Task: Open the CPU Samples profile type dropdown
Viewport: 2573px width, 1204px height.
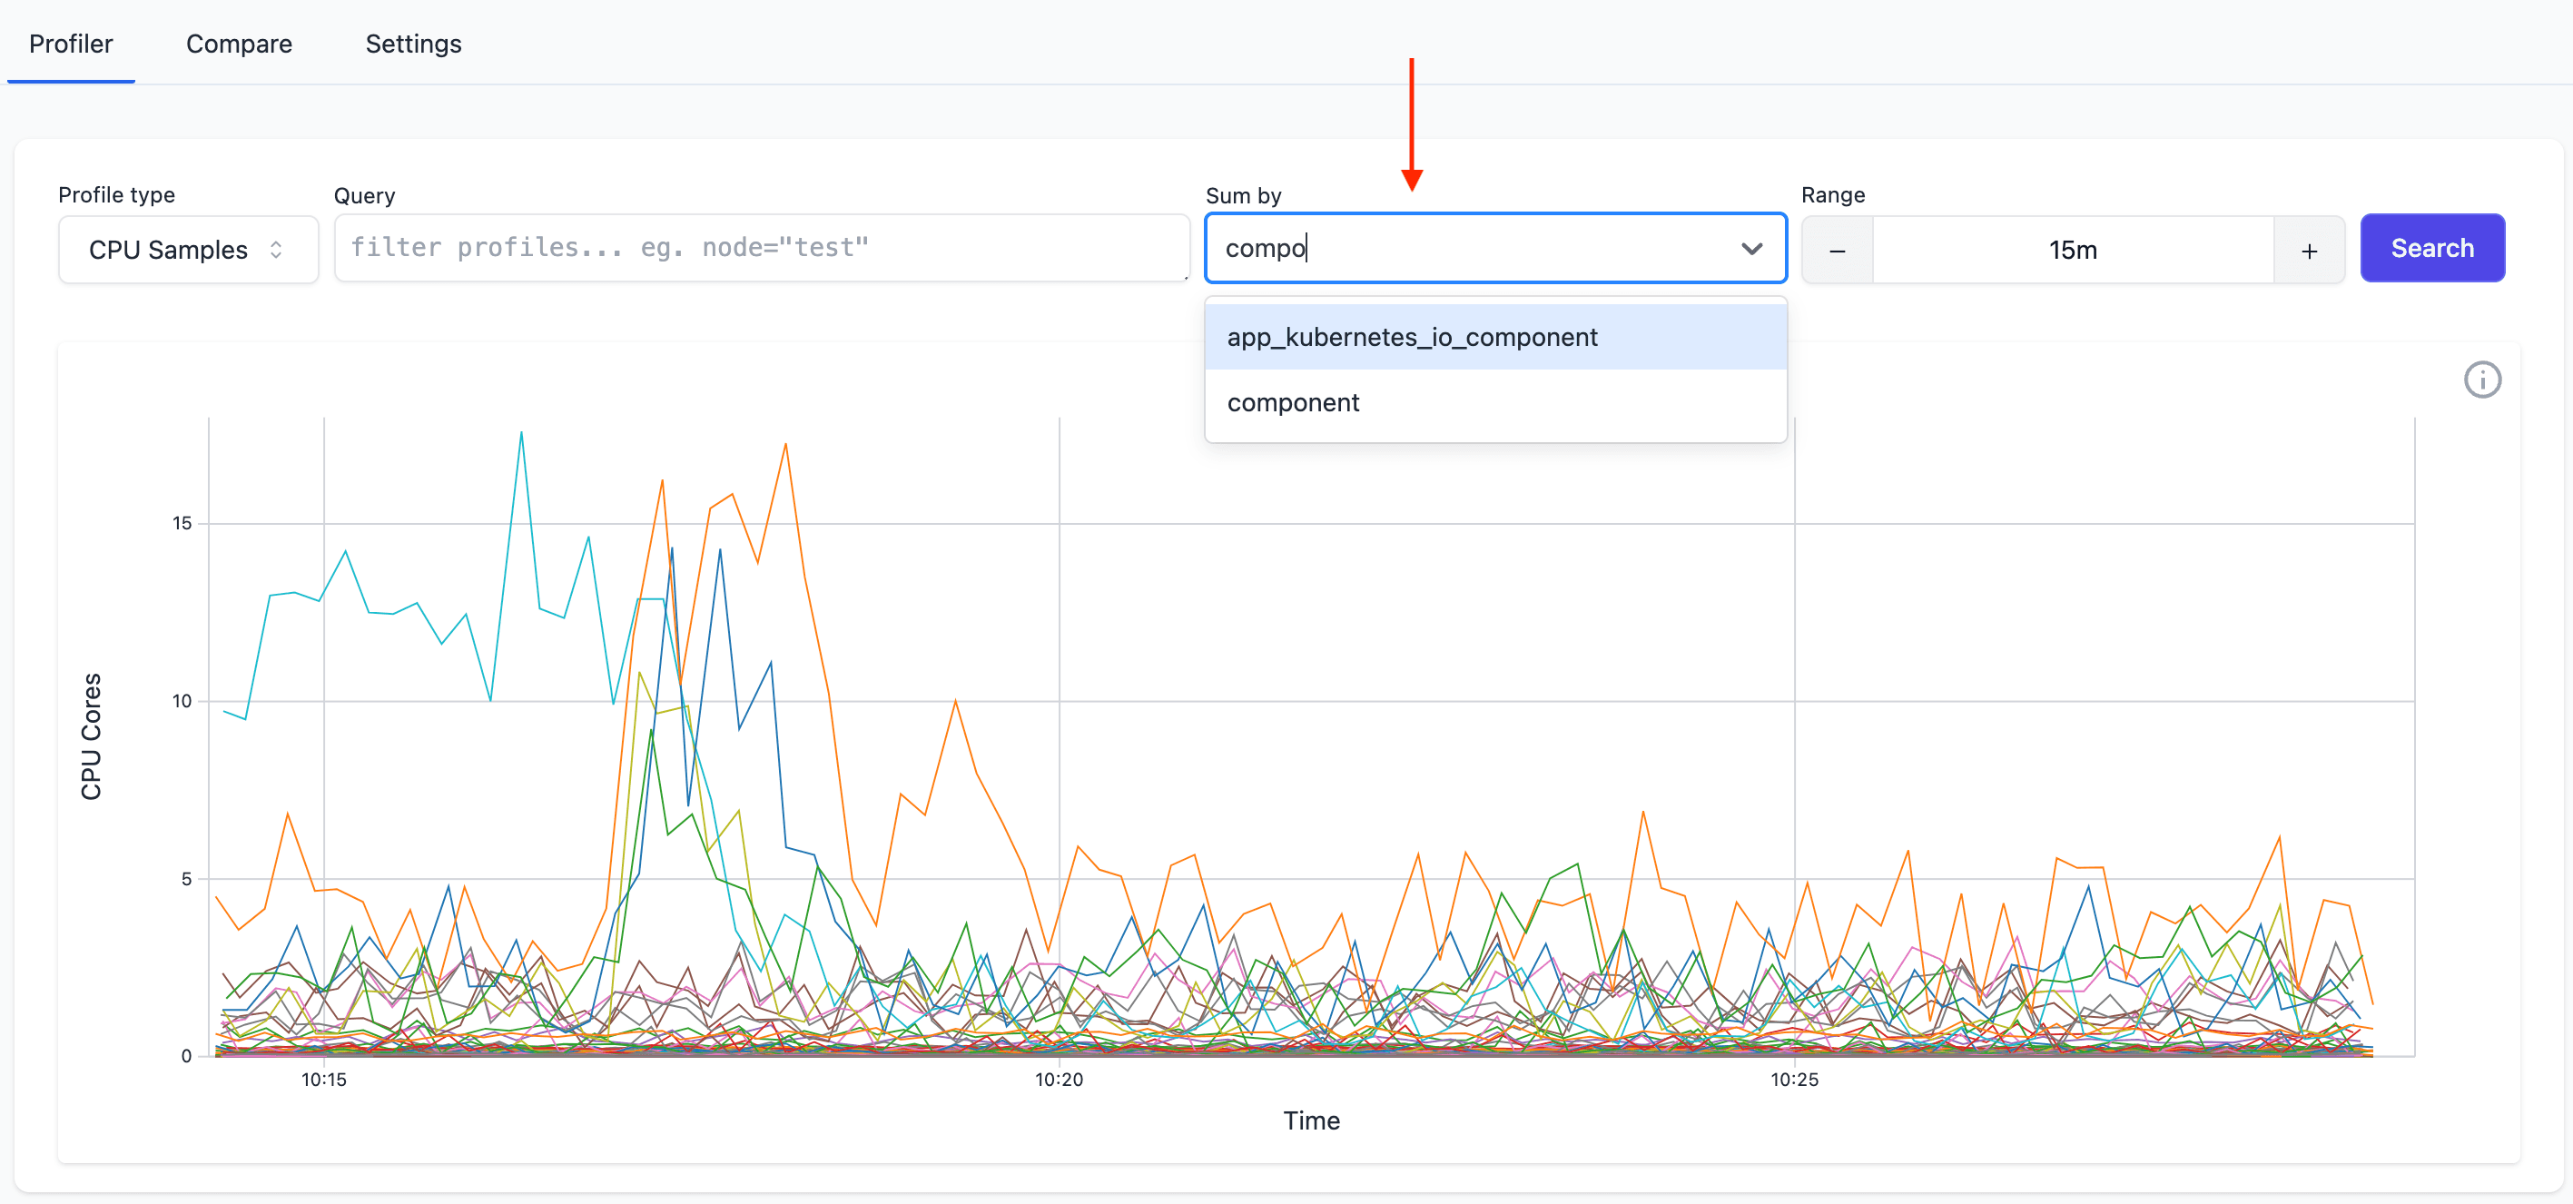Action: click(188, 250)
